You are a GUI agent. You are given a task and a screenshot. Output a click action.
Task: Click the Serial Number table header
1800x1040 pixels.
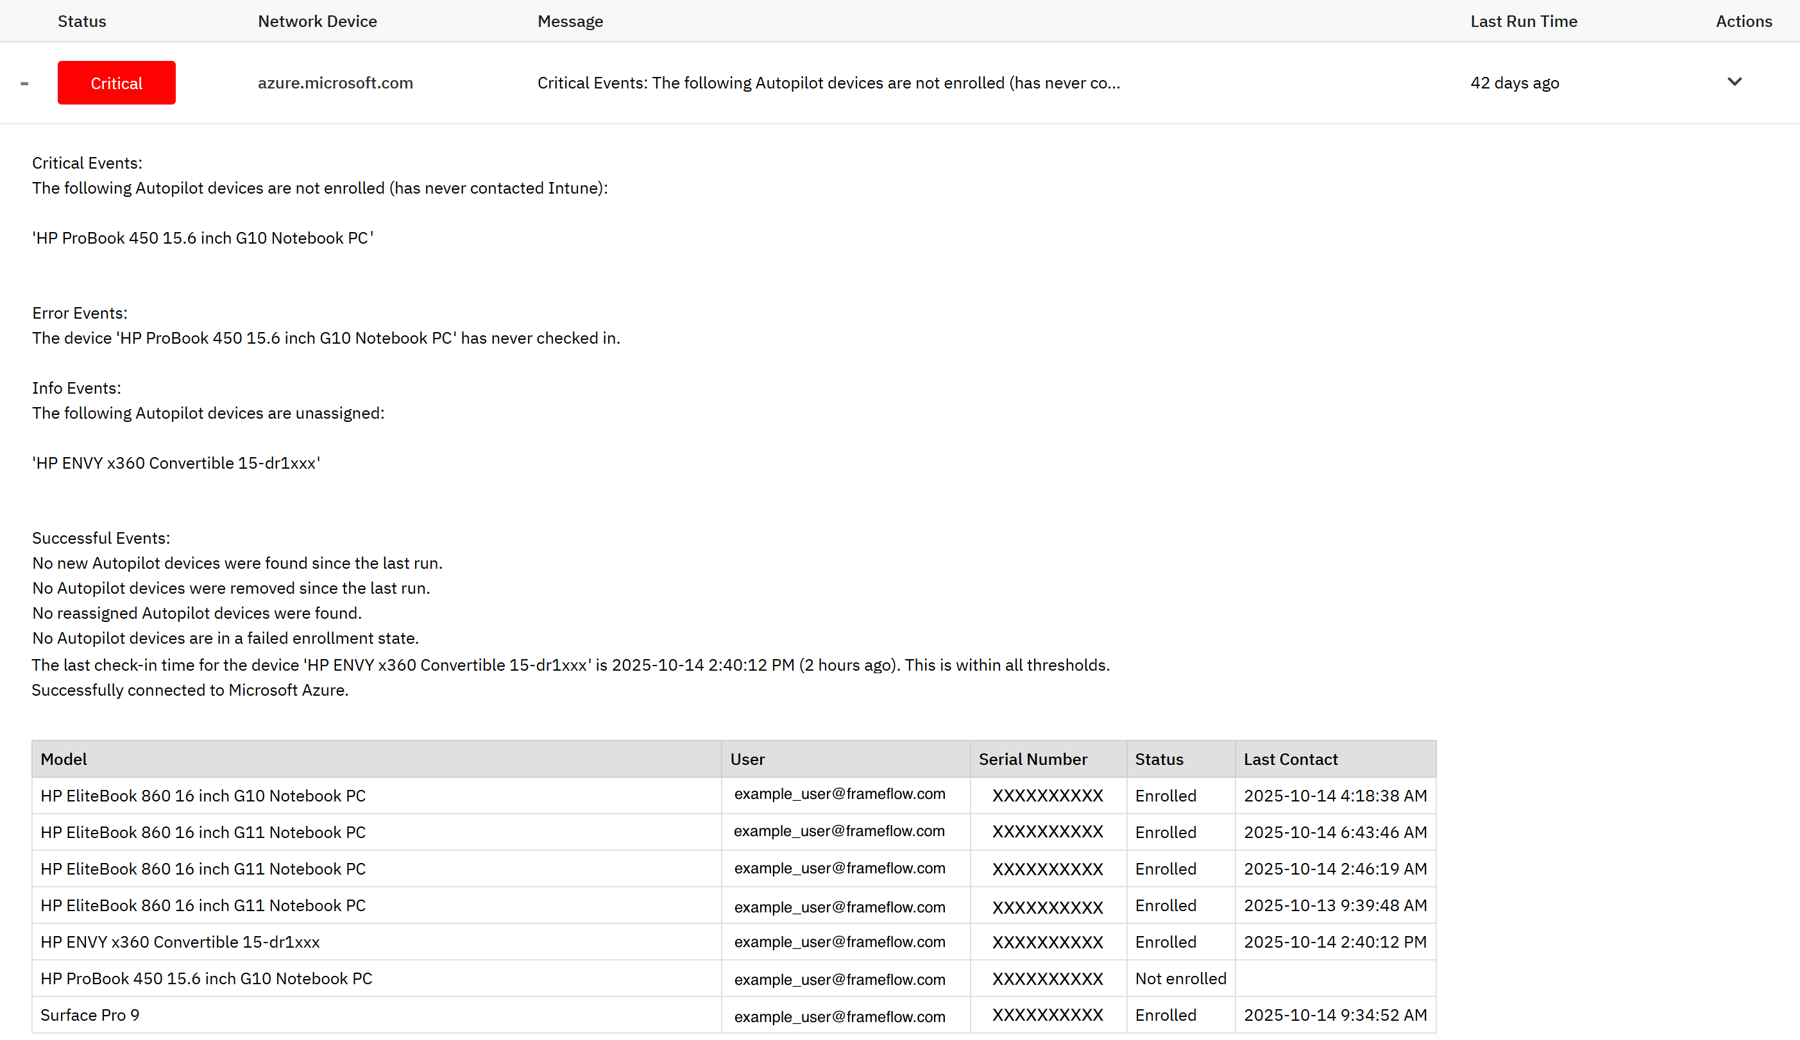pos(1032,759)
